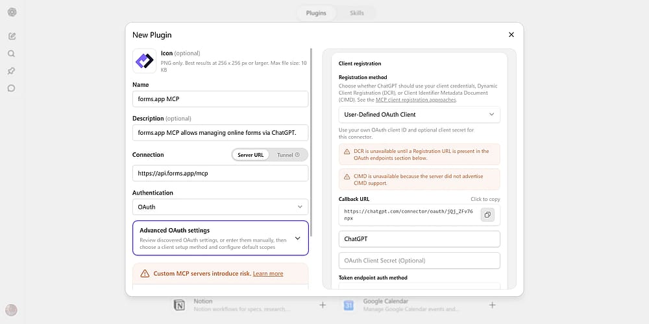This screenshot has width=649, height=324.
Task: Click the Notion title text in background
Action: [x=202, y=302]
